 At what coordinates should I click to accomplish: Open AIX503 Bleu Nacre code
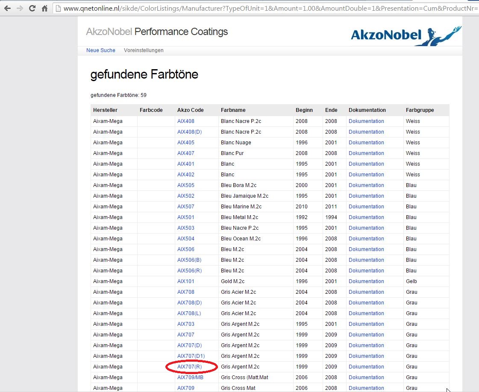(x=186, y=228)
